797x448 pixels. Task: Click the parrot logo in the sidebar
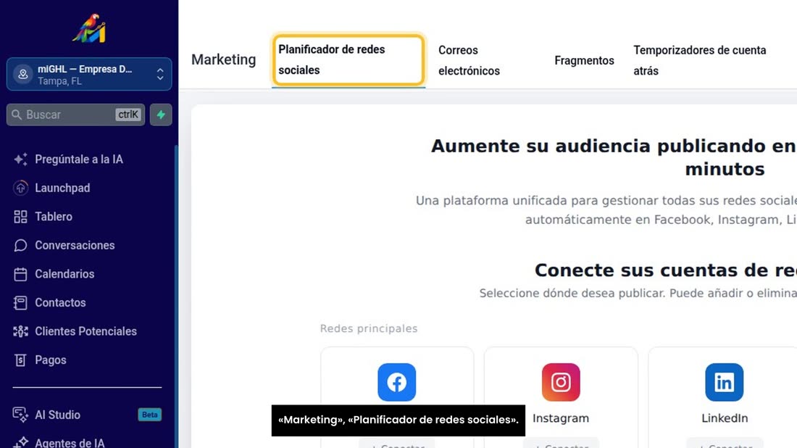(x=89, y=28)
